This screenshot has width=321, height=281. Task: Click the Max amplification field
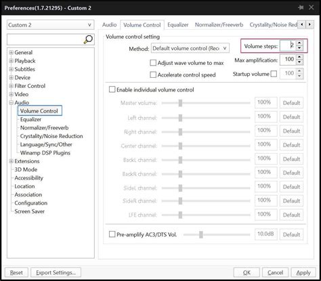tap(288, 60)
